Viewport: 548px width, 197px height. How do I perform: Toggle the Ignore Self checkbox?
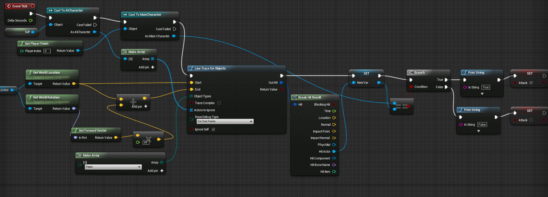tap(213, 129)
